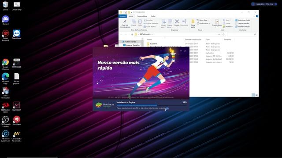Click Renomear in the Explorer ribbon
Viewport: 282px width, 158px height.
coord(184,23)
